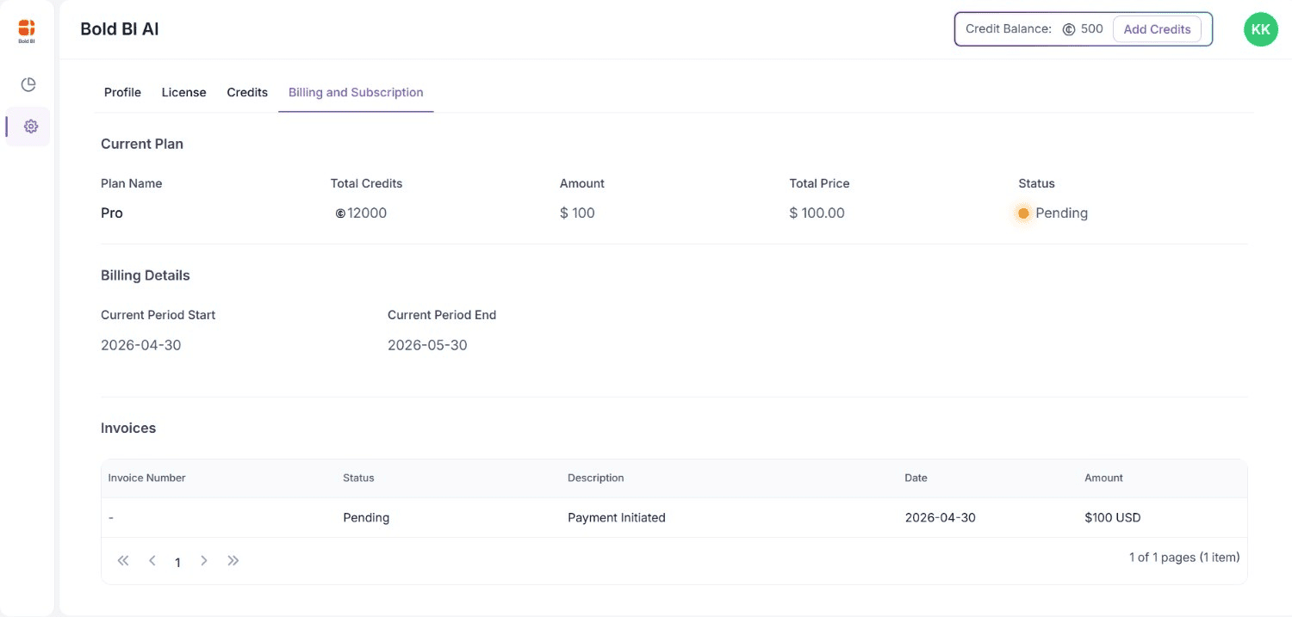Open the dashboard pie chart sidebar icon
The image size is (1292, 617).
coord(28,84)
